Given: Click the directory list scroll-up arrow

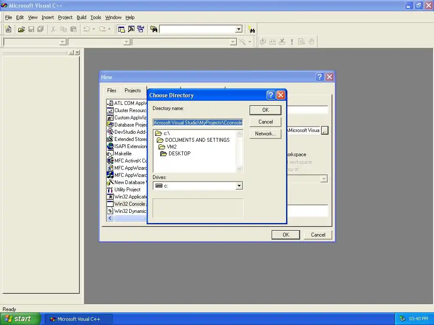Looking at the screenshot, I should click(239, 134).
